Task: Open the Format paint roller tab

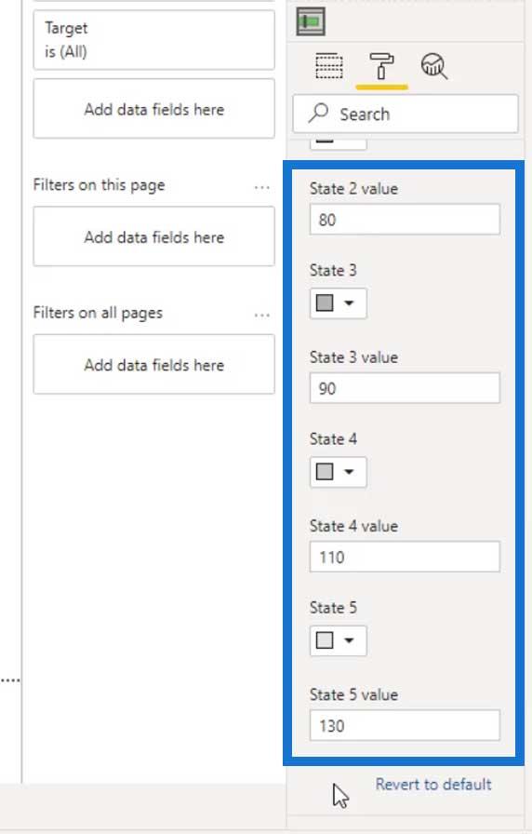Action: (x=381, y=66)
